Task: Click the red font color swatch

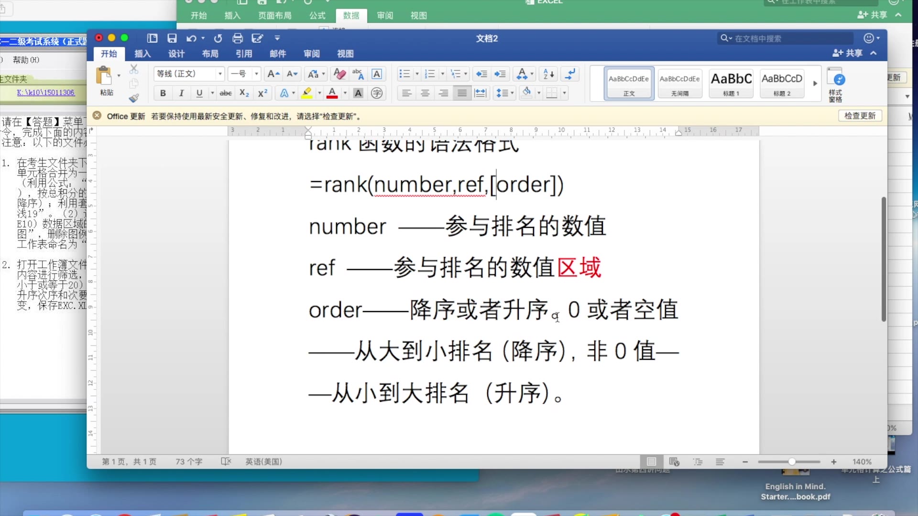Action: pyautogui.click(x=332, y=93)
